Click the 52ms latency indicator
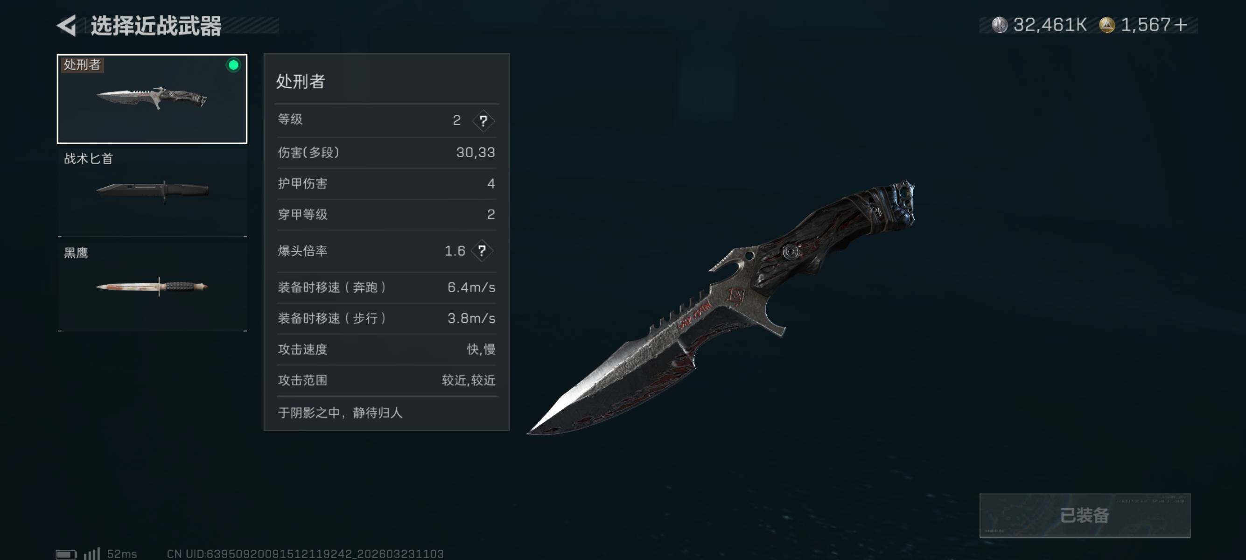The width and height of the screenshot is (1246, 560). 122,554
